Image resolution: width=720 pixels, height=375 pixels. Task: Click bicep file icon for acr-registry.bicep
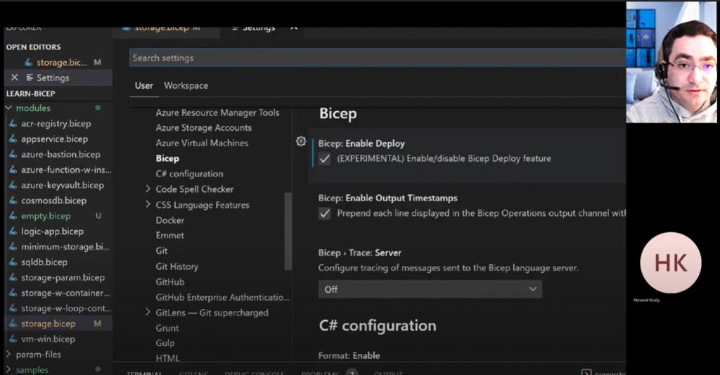tap(13, 124)
